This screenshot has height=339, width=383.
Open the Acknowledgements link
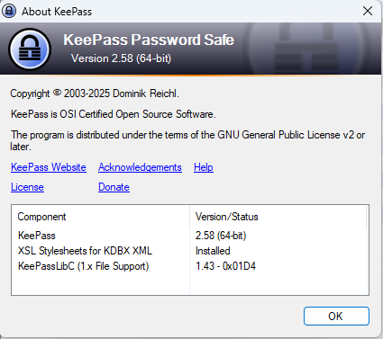point(140,167)
